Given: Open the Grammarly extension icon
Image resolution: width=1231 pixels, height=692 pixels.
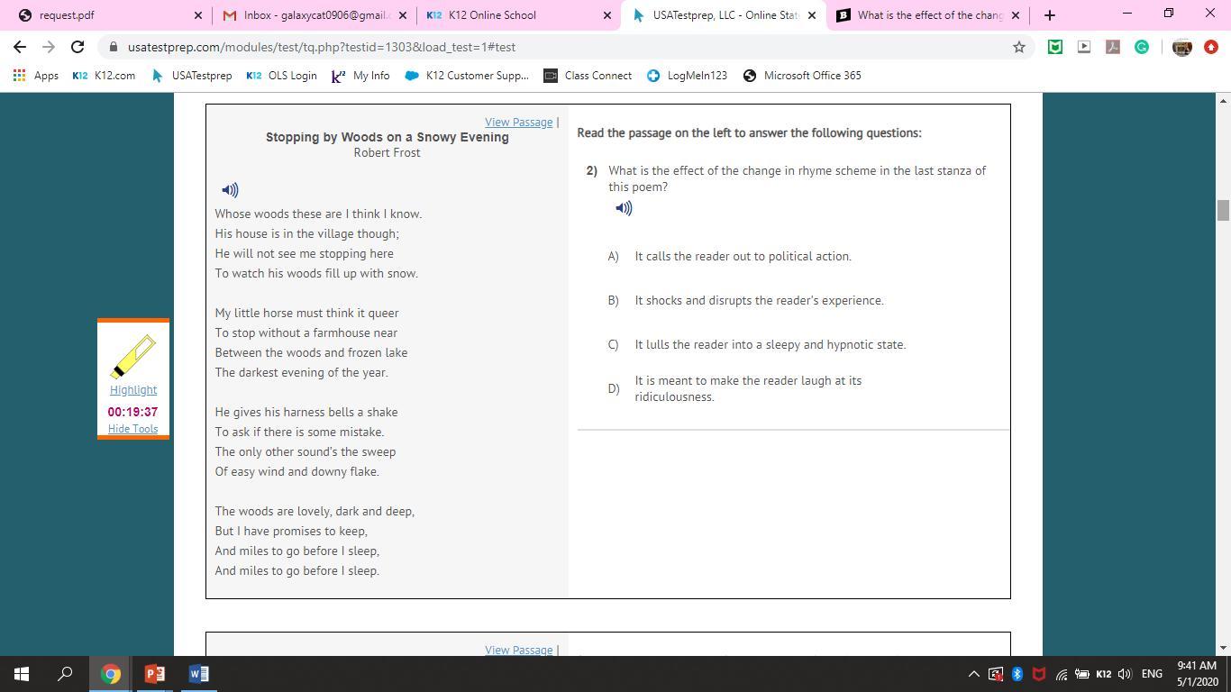Looking at the screenshot, I should [x=1142, y=47].
